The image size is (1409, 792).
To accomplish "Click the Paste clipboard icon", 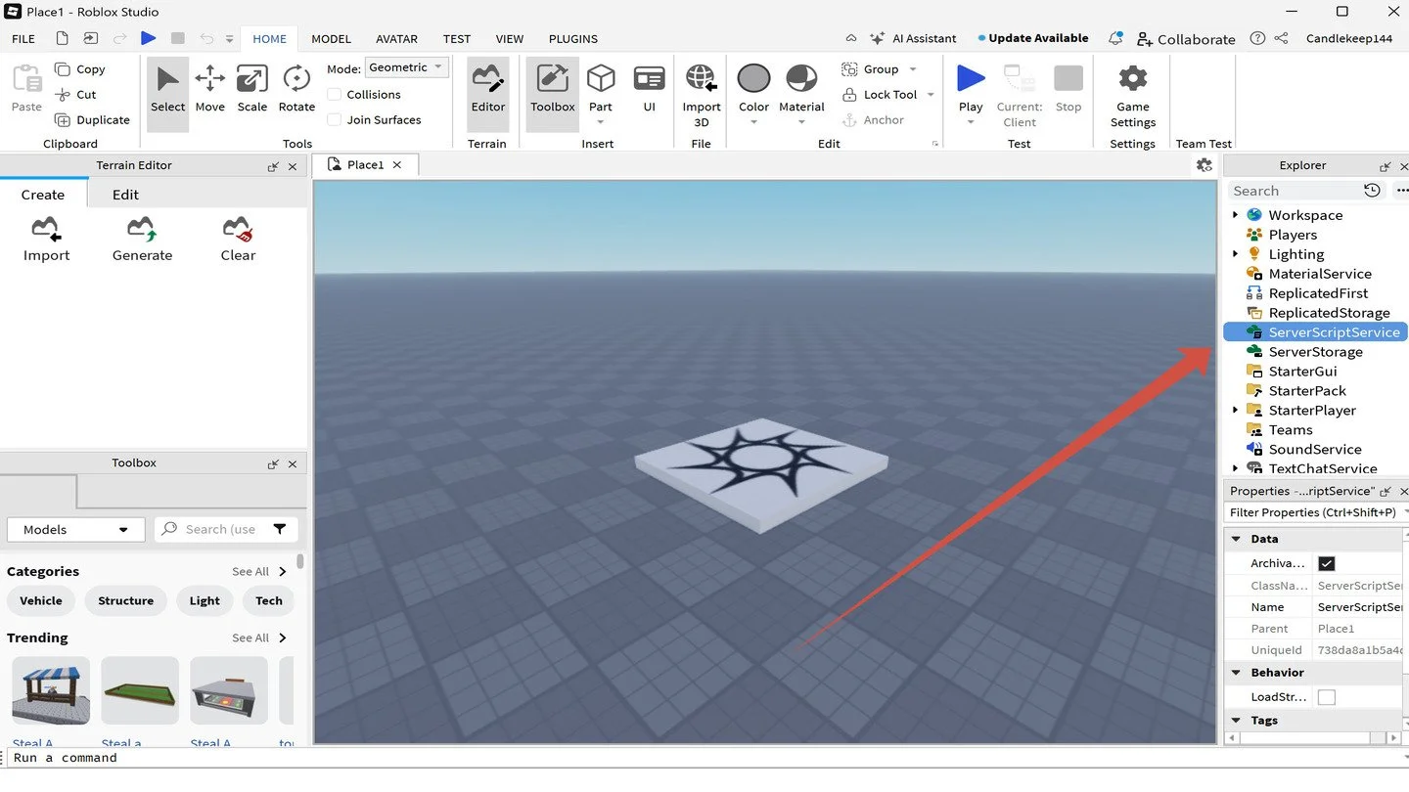I will pyautogui.click(x=26, y=78).
